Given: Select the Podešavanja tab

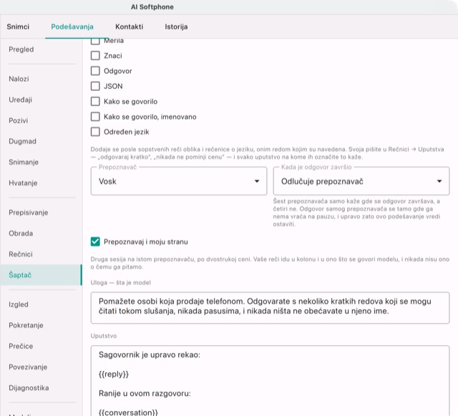Looking at the screenshot, I should coord(72,26).
